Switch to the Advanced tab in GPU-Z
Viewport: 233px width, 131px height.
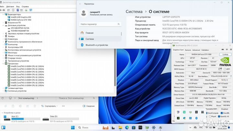click(196, 50)
